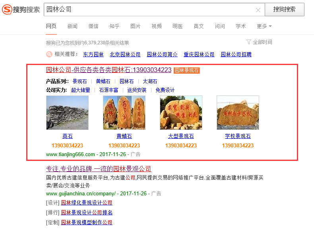Screen dimensions: 314x231
Task: Switch to the 图片 tab
Action: tap(136, 26)
